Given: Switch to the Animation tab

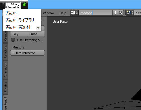Looking at the screenshot, I should click(5, 70).
